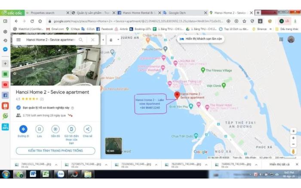Image resolution: width=301 pixels, height=188 pixels.
Task: Open the browser home page icon
Action: pyautogui.click(x=40, y=21)
